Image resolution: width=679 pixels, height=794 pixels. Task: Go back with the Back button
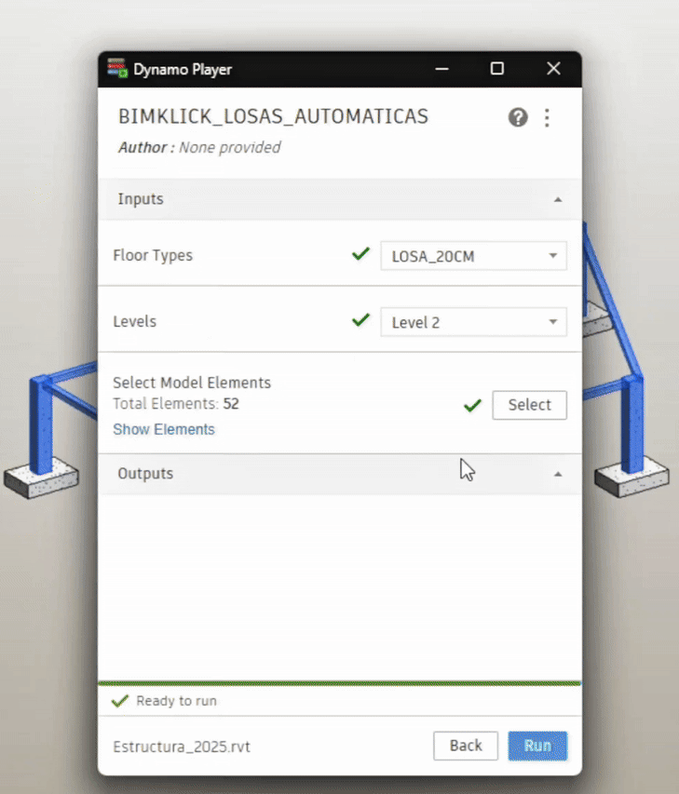click(466, 746)
